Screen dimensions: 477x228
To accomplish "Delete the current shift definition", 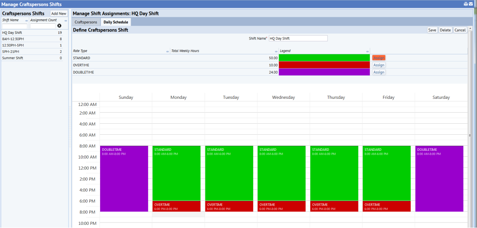I will pyautogui.click(x=445, y=30).
